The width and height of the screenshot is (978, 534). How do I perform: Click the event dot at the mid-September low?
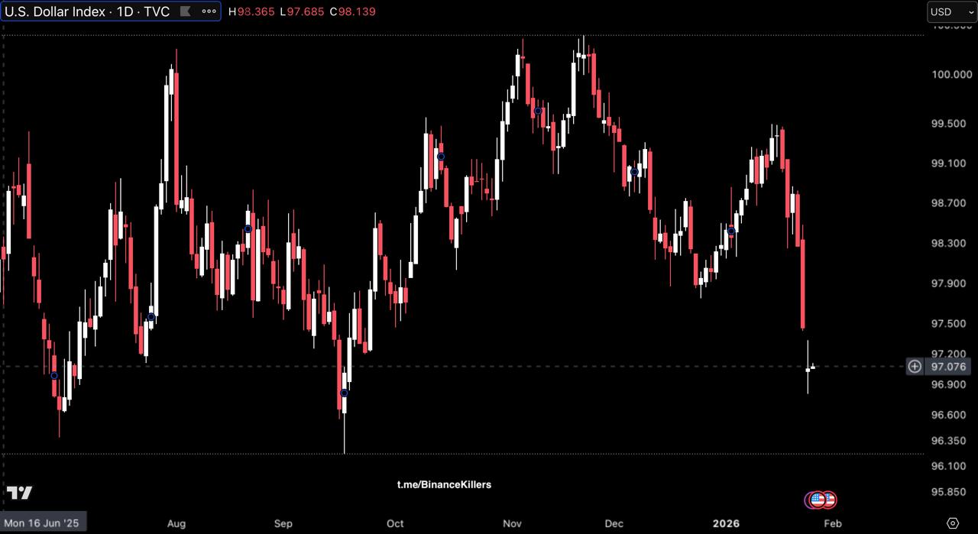(344, 393)
